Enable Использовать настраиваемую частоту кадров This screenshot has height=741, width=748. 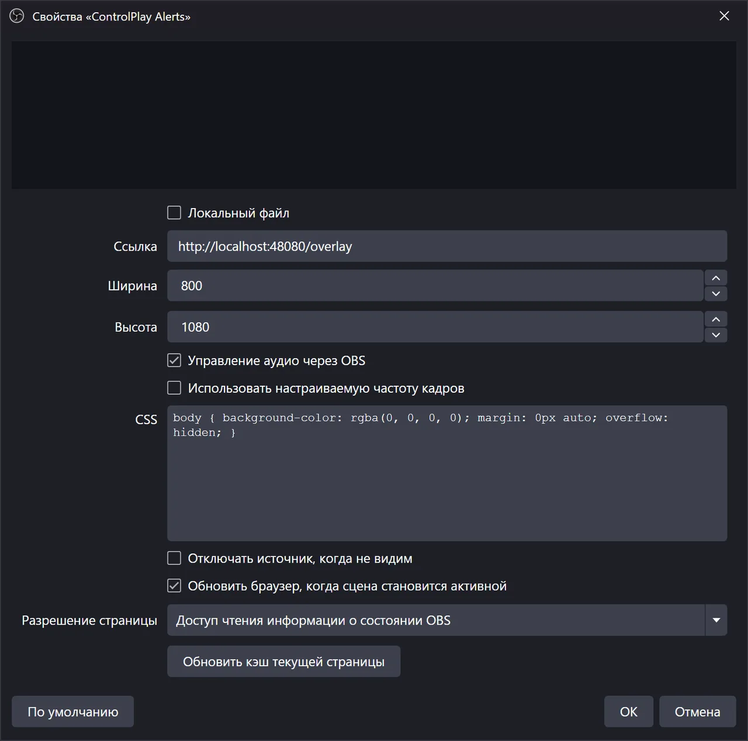click(x=174, y=387)
